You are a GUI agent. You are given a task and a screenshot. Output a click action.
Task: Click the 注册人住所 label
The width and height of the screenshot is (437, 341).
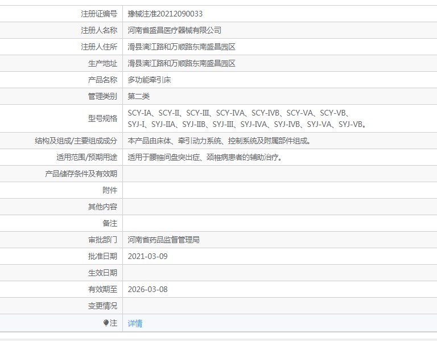tap(99, 47)
